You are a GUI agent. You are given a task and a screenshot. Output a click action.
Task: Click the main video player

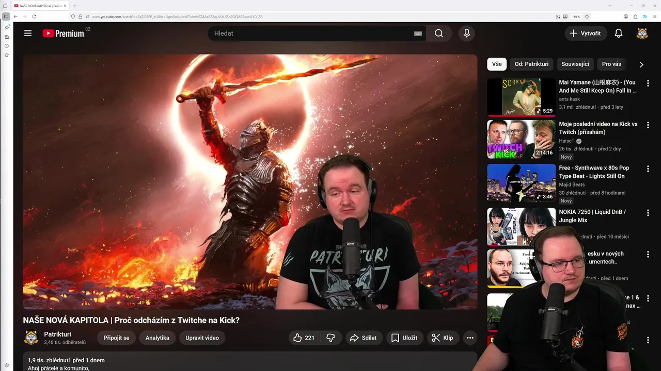click(x=250, y=182)
